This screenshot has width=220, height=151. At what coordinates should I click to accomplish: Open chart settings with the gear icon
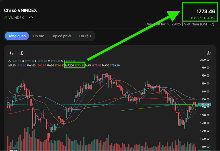(x=209, y=53)
